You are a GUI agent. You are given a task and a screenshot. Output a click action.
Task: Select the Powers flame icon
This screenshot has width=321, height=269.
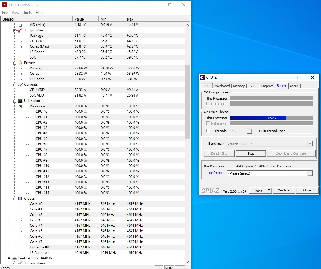point(20,63)
